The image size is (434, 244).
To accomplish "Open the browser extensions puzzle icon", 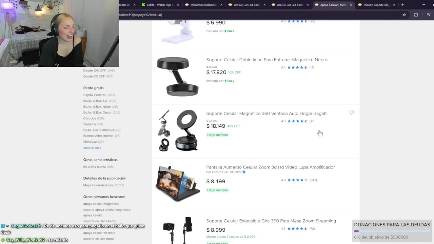I will [416, 15].
